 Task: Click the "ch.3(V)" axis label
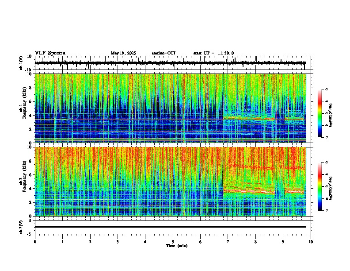(21, 228)
